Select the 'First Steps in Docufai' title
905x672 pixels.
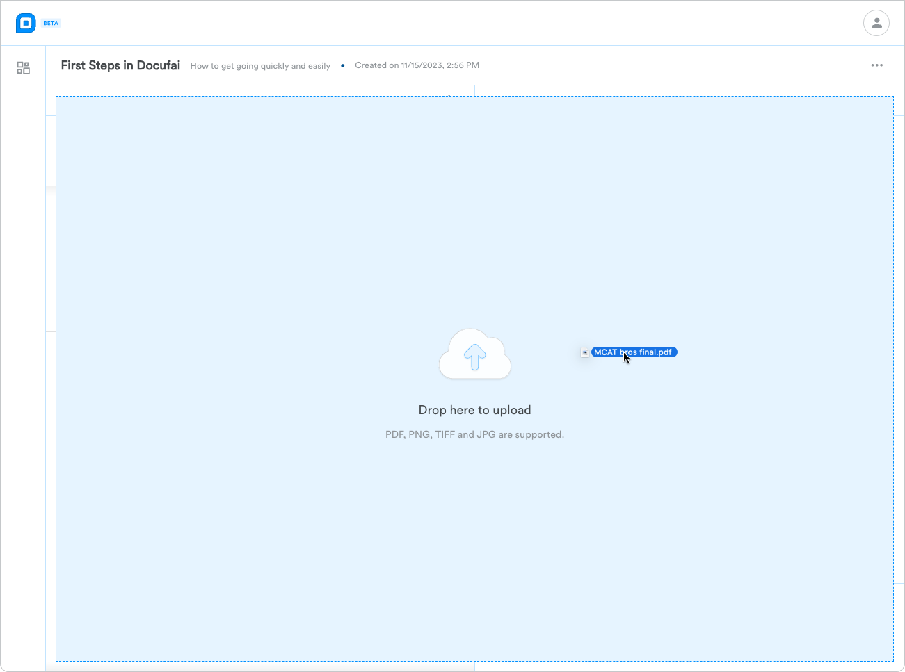tap(120, 65)
